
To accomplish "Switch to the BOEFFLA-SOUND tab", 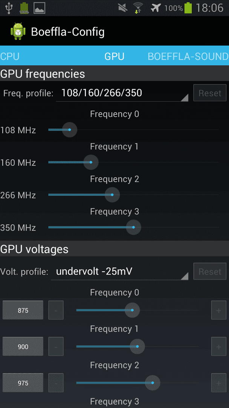I will (188, 56).
